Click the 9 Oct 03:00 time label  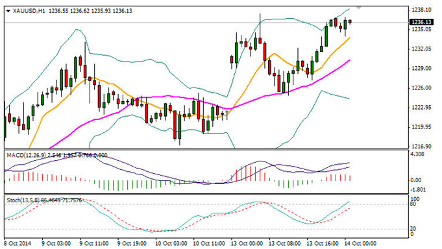[x=56, y=243]
